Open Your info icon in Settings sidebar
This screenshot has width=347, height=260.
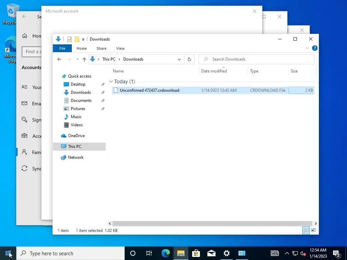pyautogui.click(x=24, y=87)
